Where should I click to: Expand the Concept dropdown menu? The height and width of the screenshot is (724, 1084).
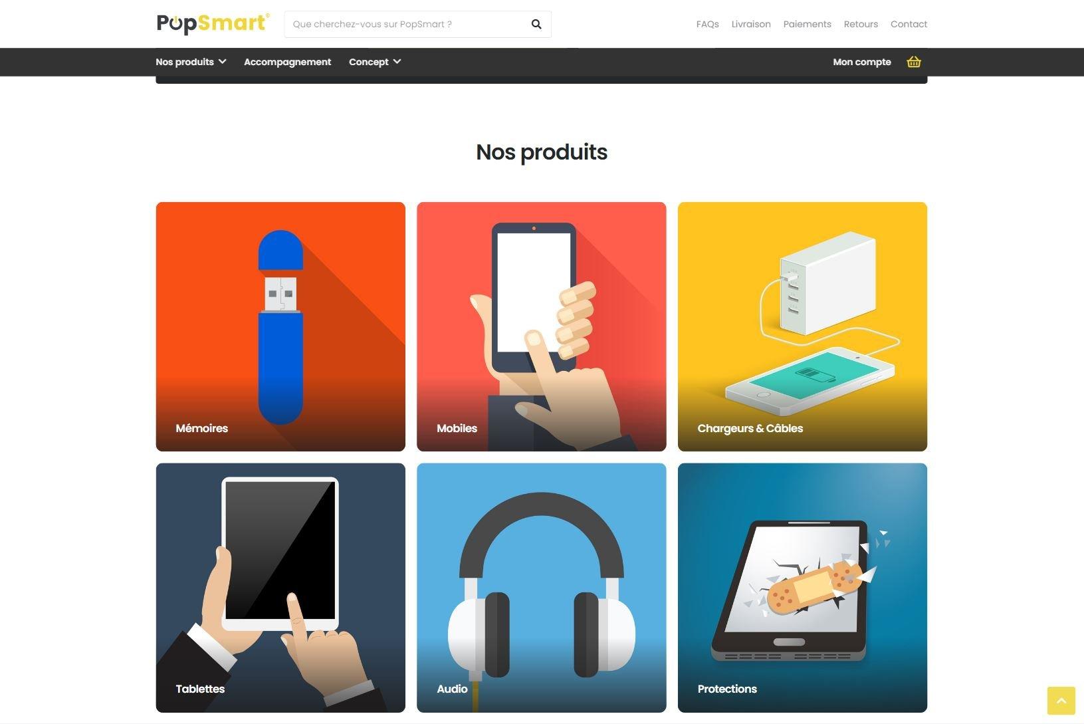pos(375,62)
